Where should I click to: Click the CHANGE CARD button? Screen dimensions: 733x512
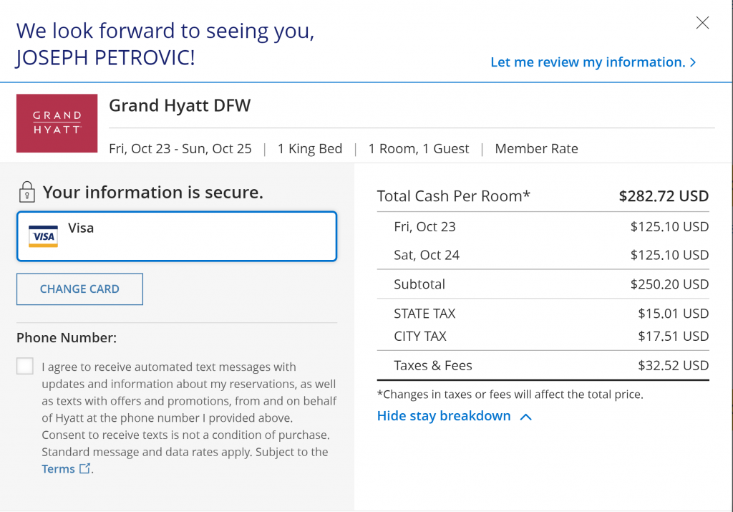tap(79, 289)
